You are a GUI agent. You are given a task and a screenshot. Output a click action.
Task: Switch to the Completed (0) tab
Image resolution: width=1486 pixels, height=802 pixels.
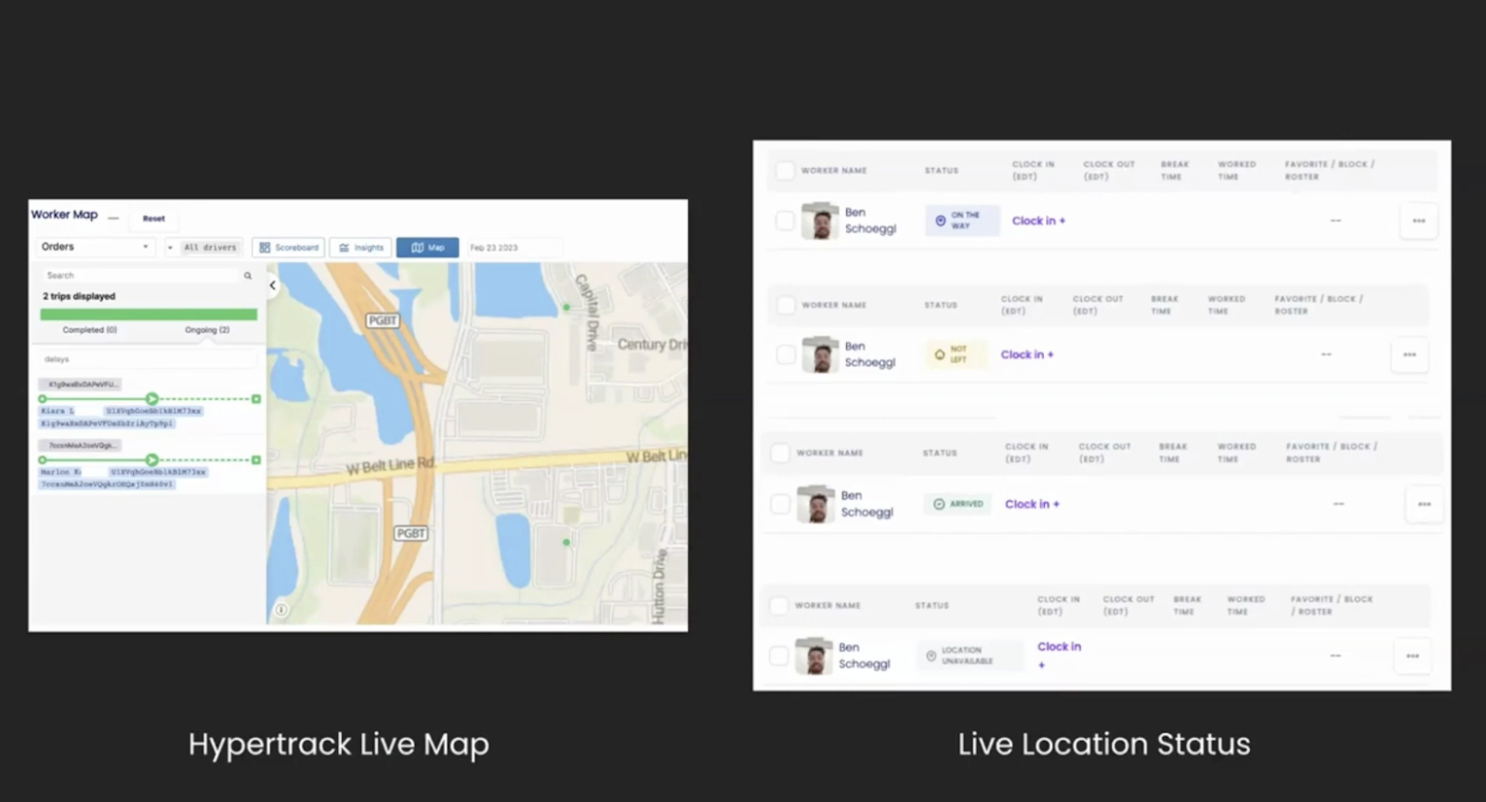point(90,330)
